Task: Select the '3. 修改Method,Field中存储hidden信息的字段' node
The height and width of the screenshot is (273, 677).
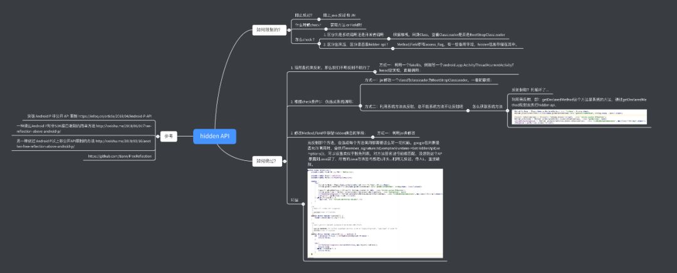Action: (328, 133)
